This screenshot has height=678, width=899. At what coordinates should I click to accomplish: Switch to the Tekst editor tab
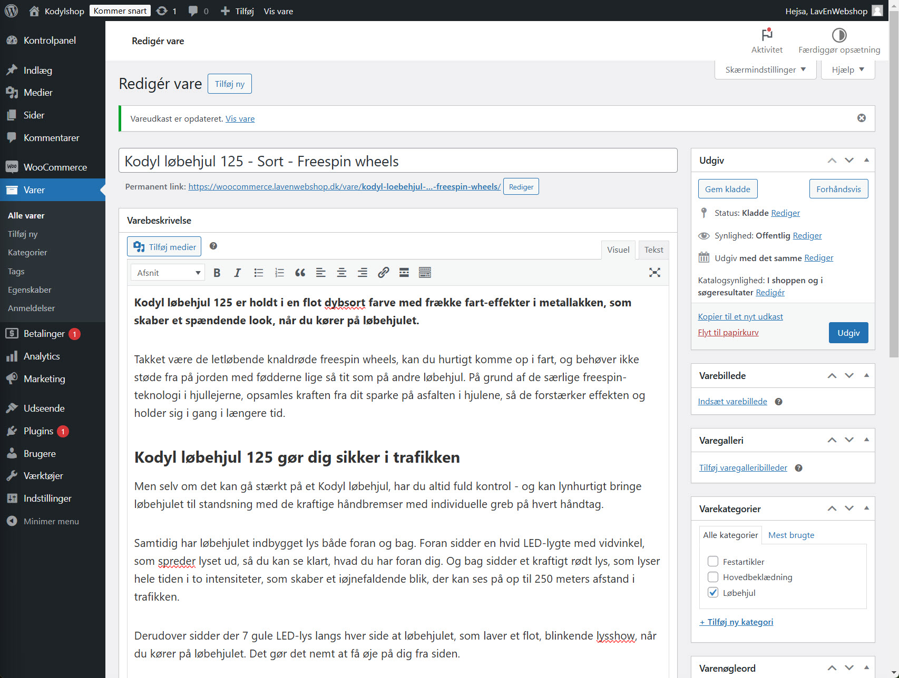click(x=653, y=250)
